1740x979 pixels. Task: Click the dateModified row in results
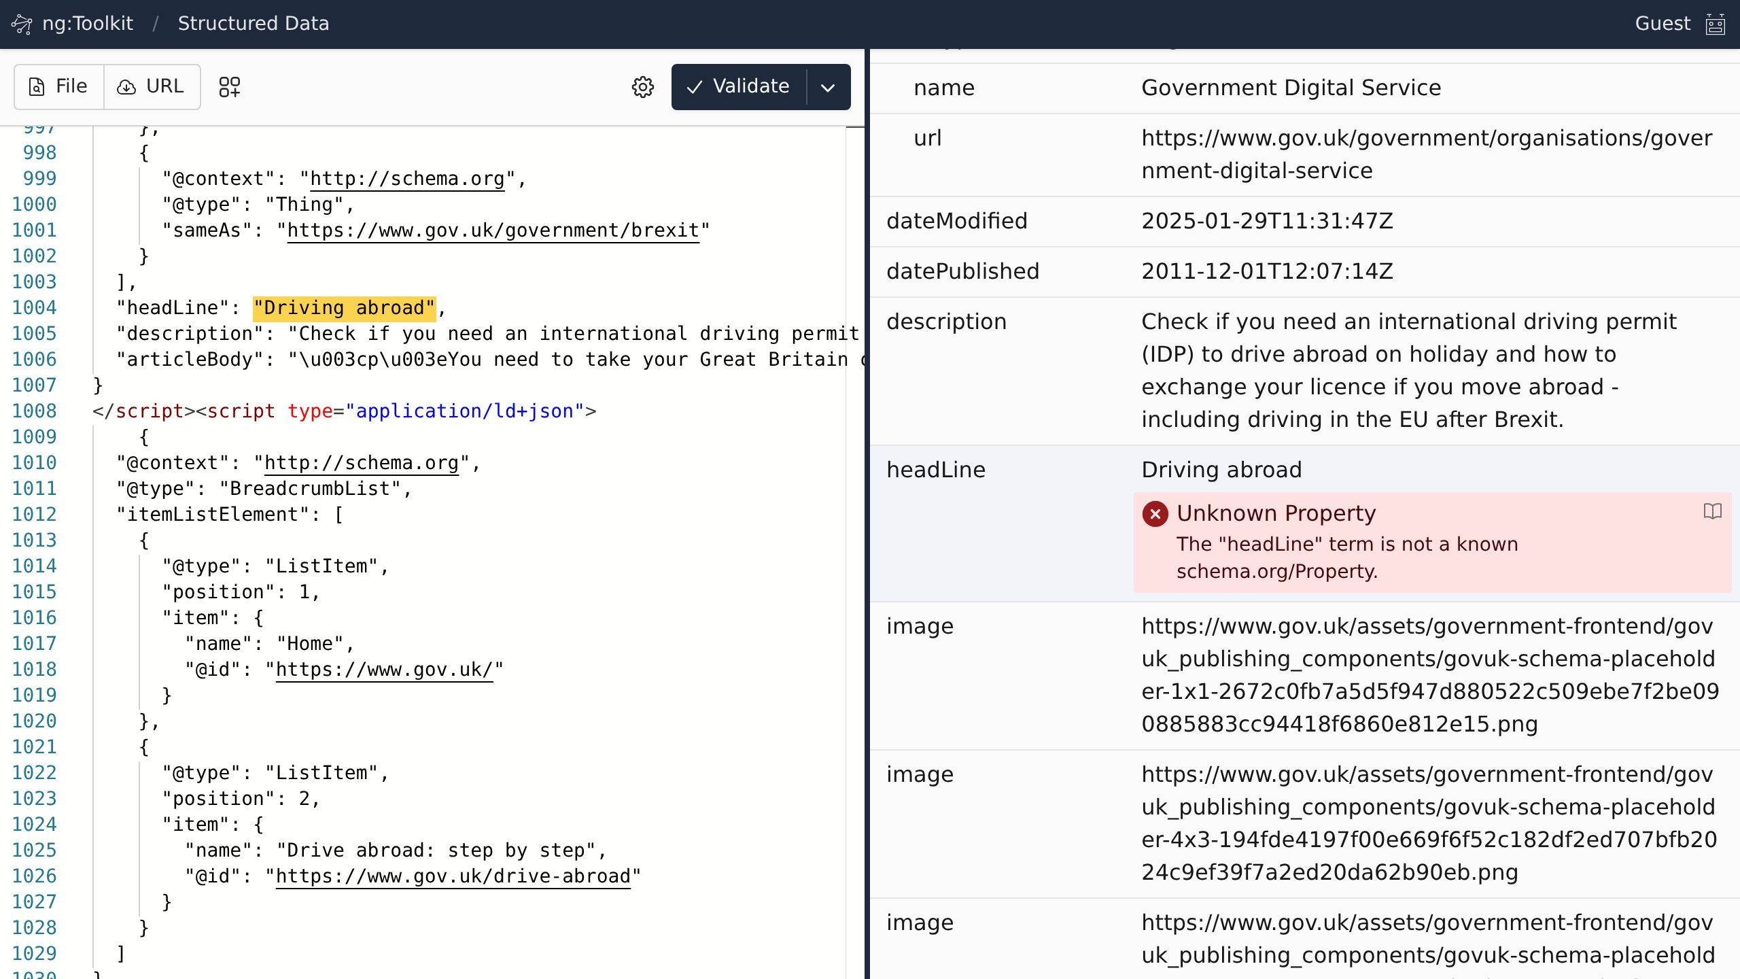956,221
